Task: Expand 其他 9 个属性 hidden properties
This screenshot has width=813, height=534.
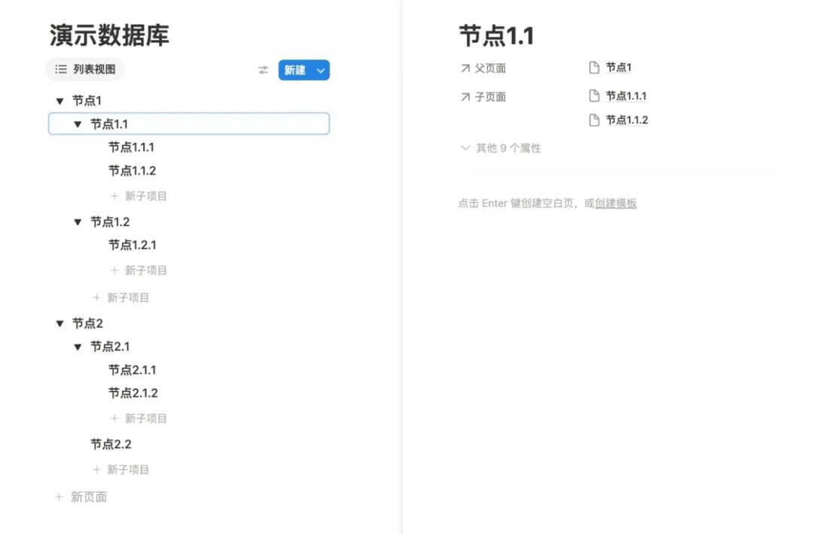Action: coord(501,149)
